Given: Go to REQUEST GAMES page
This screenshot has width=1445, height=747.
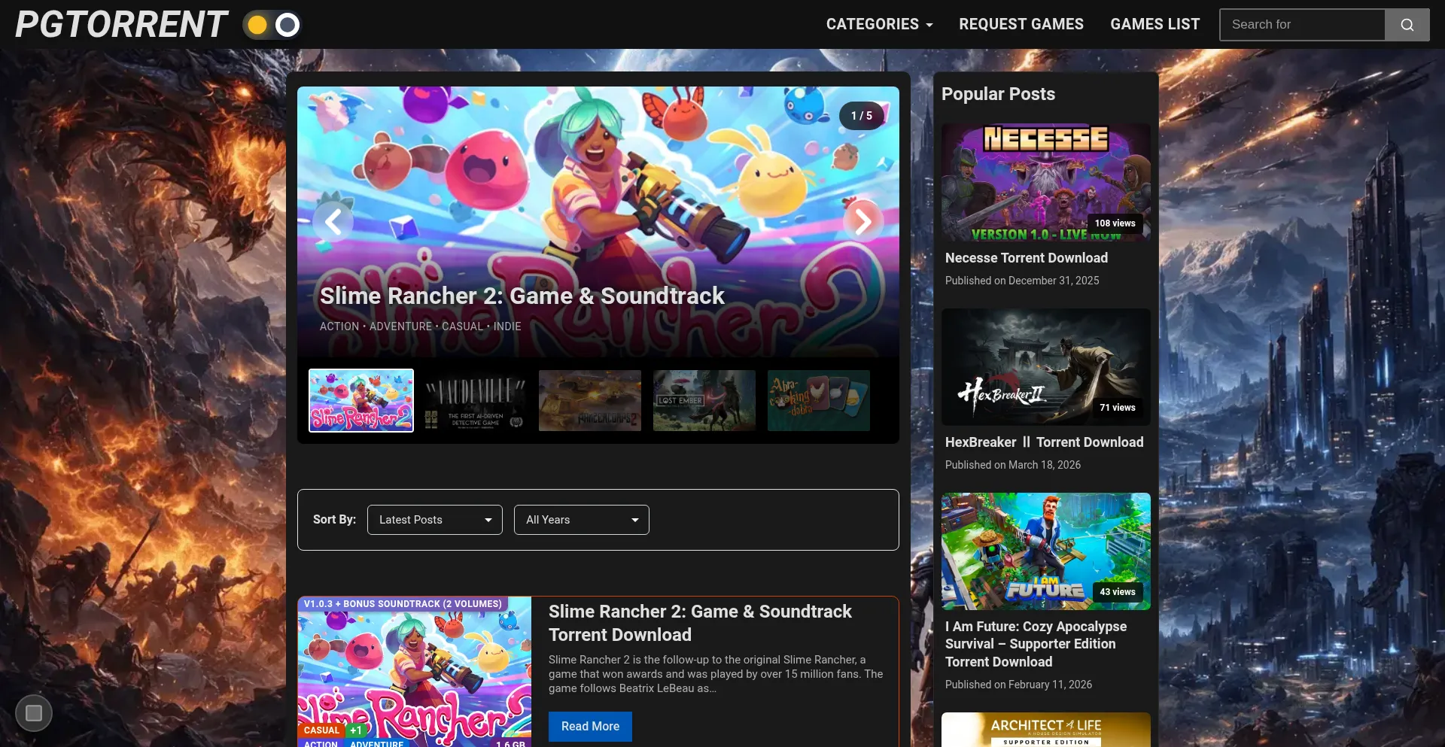Looking at the screenshot, I should click(1021, 24).
